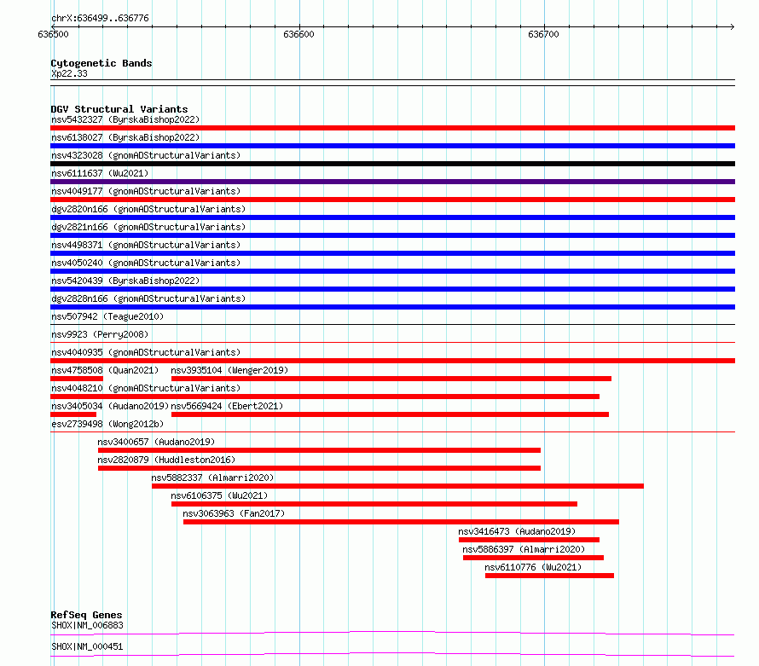Click the 636700 ruler position
The image size is (759, 666).
543,34
